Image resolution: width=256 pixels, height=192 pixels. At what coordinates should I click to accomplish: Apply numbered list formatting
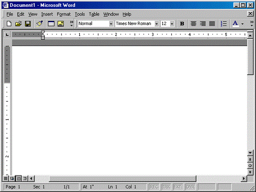[224, 24]
